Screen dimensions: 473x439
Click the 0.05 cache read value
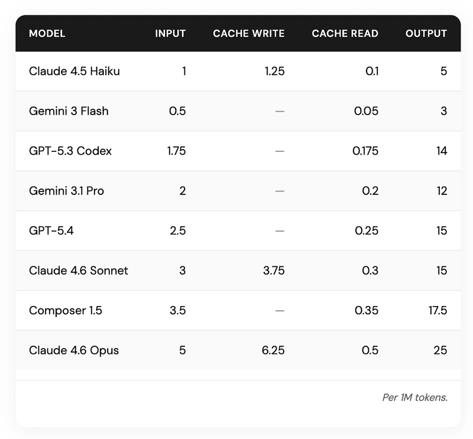(366, 111)
